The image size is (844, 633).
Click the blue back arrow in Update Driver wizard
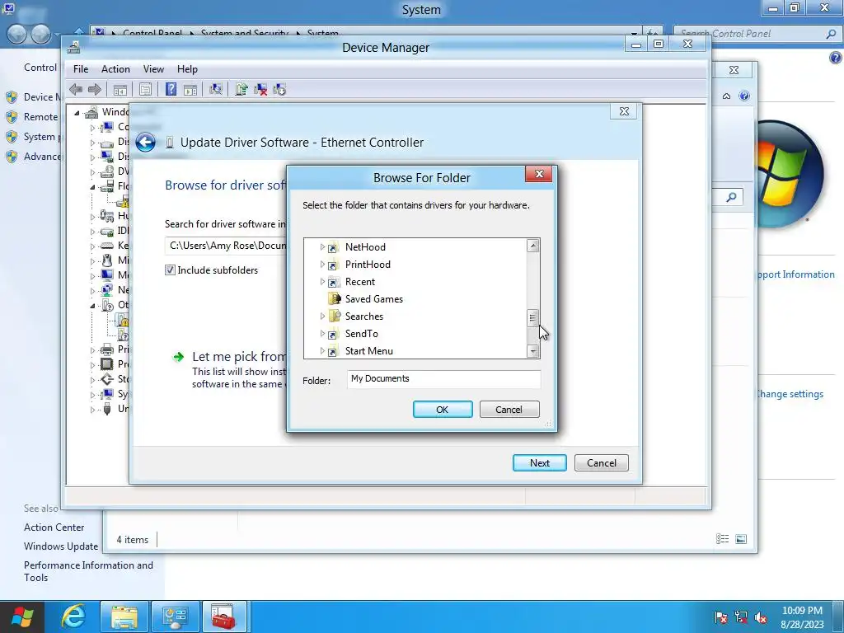(x=145, y=142)
